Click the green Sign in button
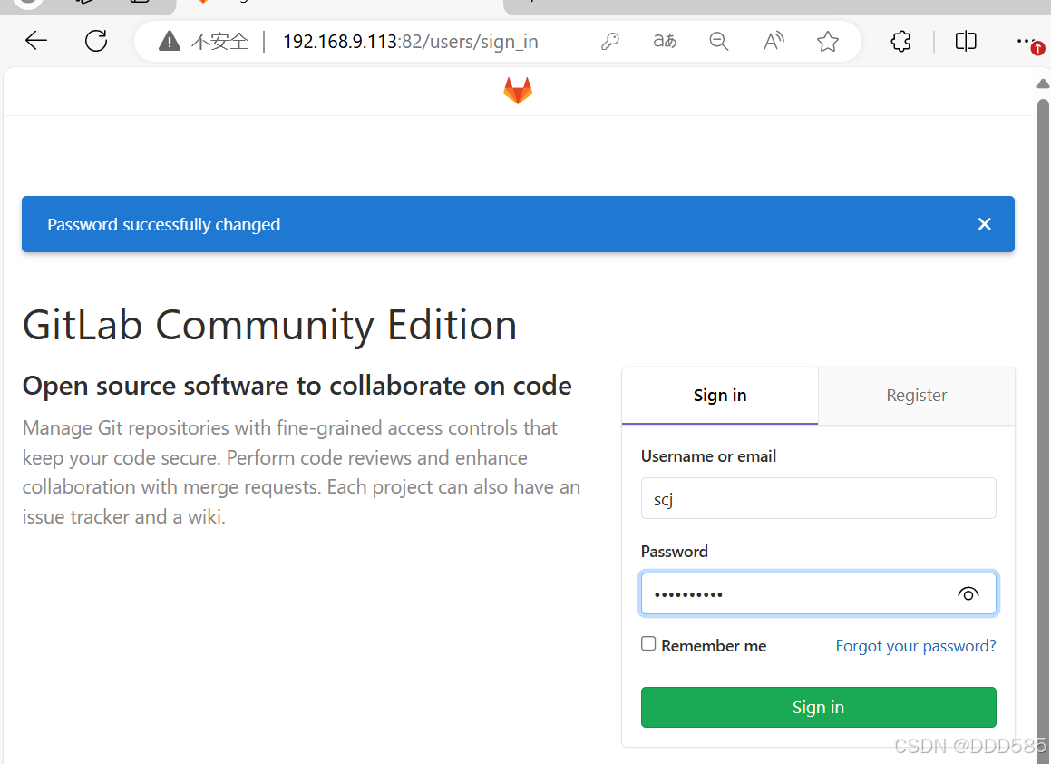 pyautogui.click(x=819, y=707)
